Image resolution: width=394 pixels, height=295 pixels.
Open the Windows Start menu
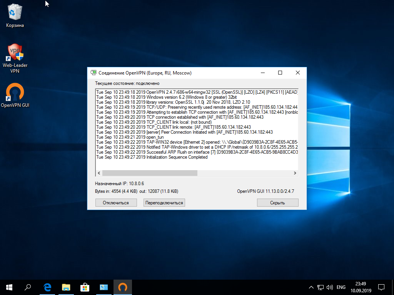point(9,287)
